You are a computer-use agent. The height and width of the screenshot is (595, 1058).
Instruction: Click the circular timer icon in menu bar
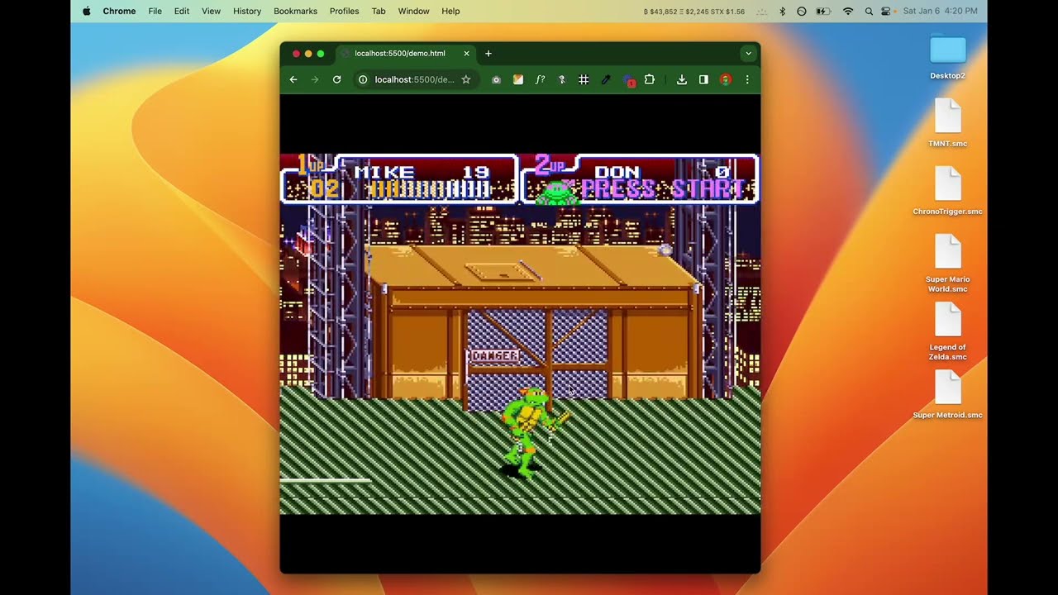[x=801, y=11]
